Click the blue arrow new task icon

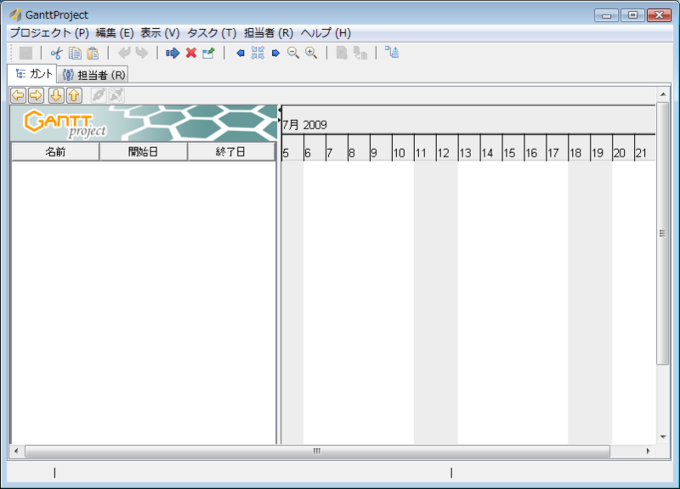pyautogui.click(x=172, y=53)
